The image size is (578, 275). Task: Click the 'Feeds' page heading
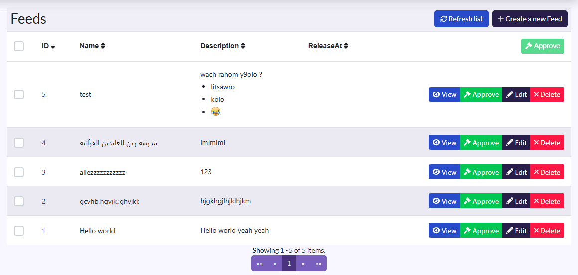click(x=28, y=19)
